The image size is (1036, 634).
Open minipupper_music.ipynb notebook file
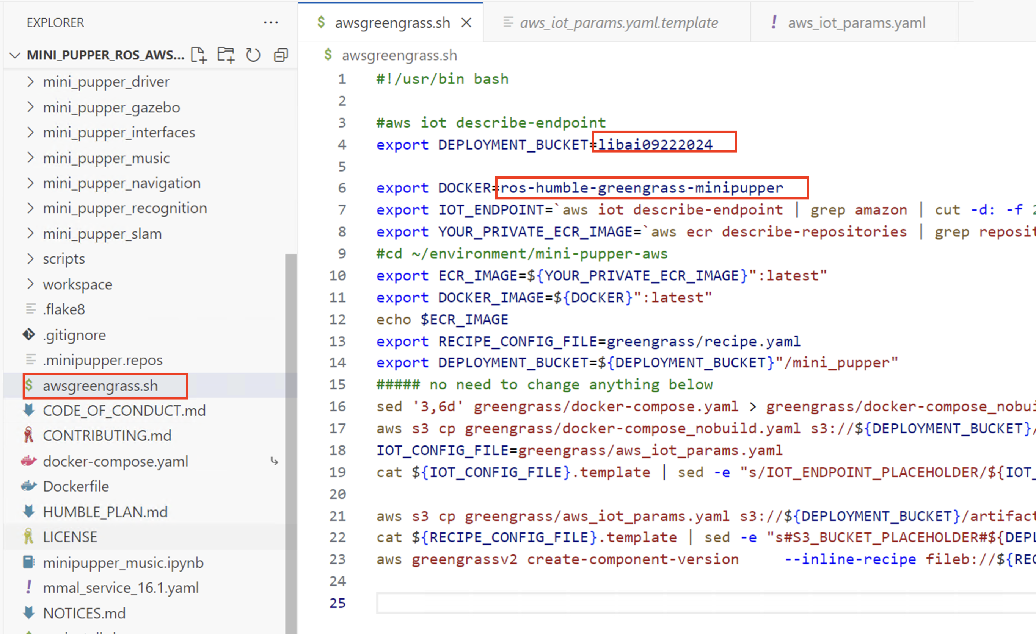(x=123, y=562)
